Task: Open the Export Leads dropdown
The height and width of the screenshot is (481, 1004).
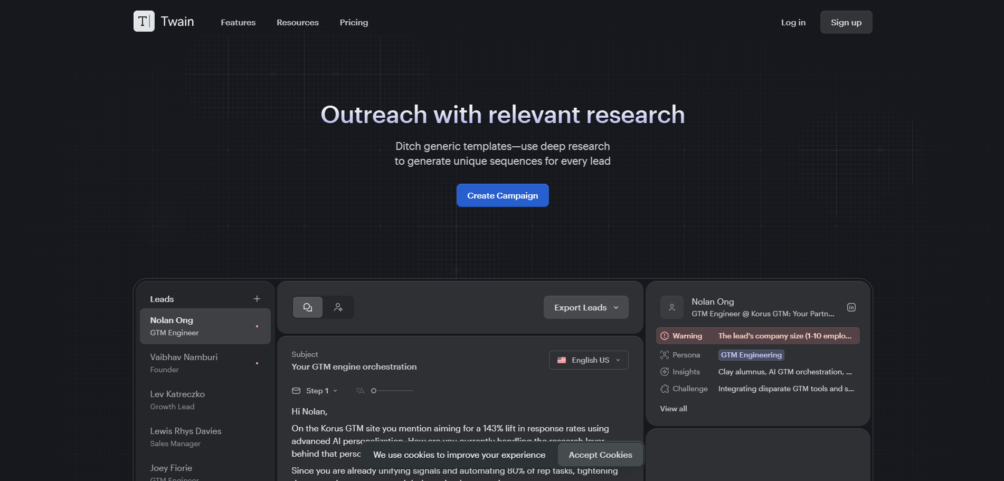Action: (585, 307)
